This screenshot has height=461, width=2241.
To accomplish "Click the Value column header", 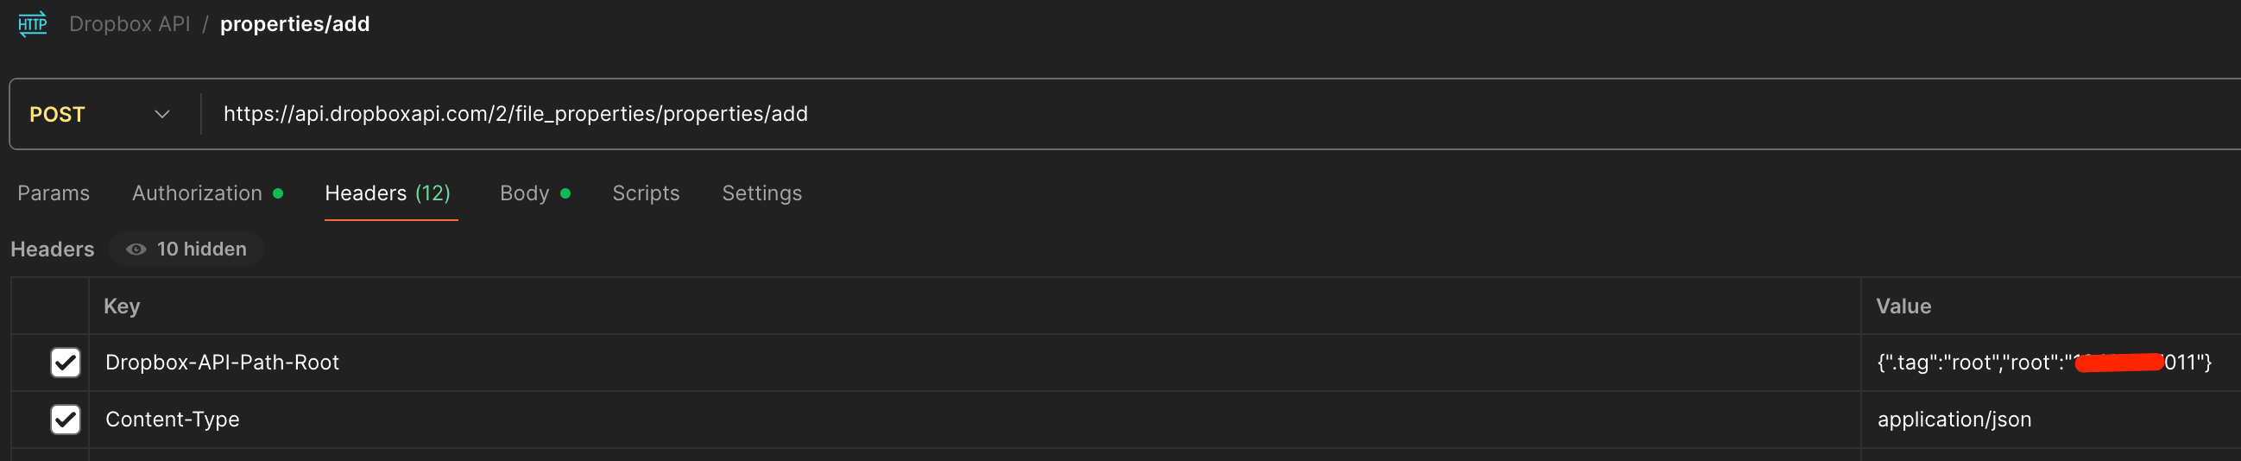I will pyautogui.click(x=1903, y=306).
